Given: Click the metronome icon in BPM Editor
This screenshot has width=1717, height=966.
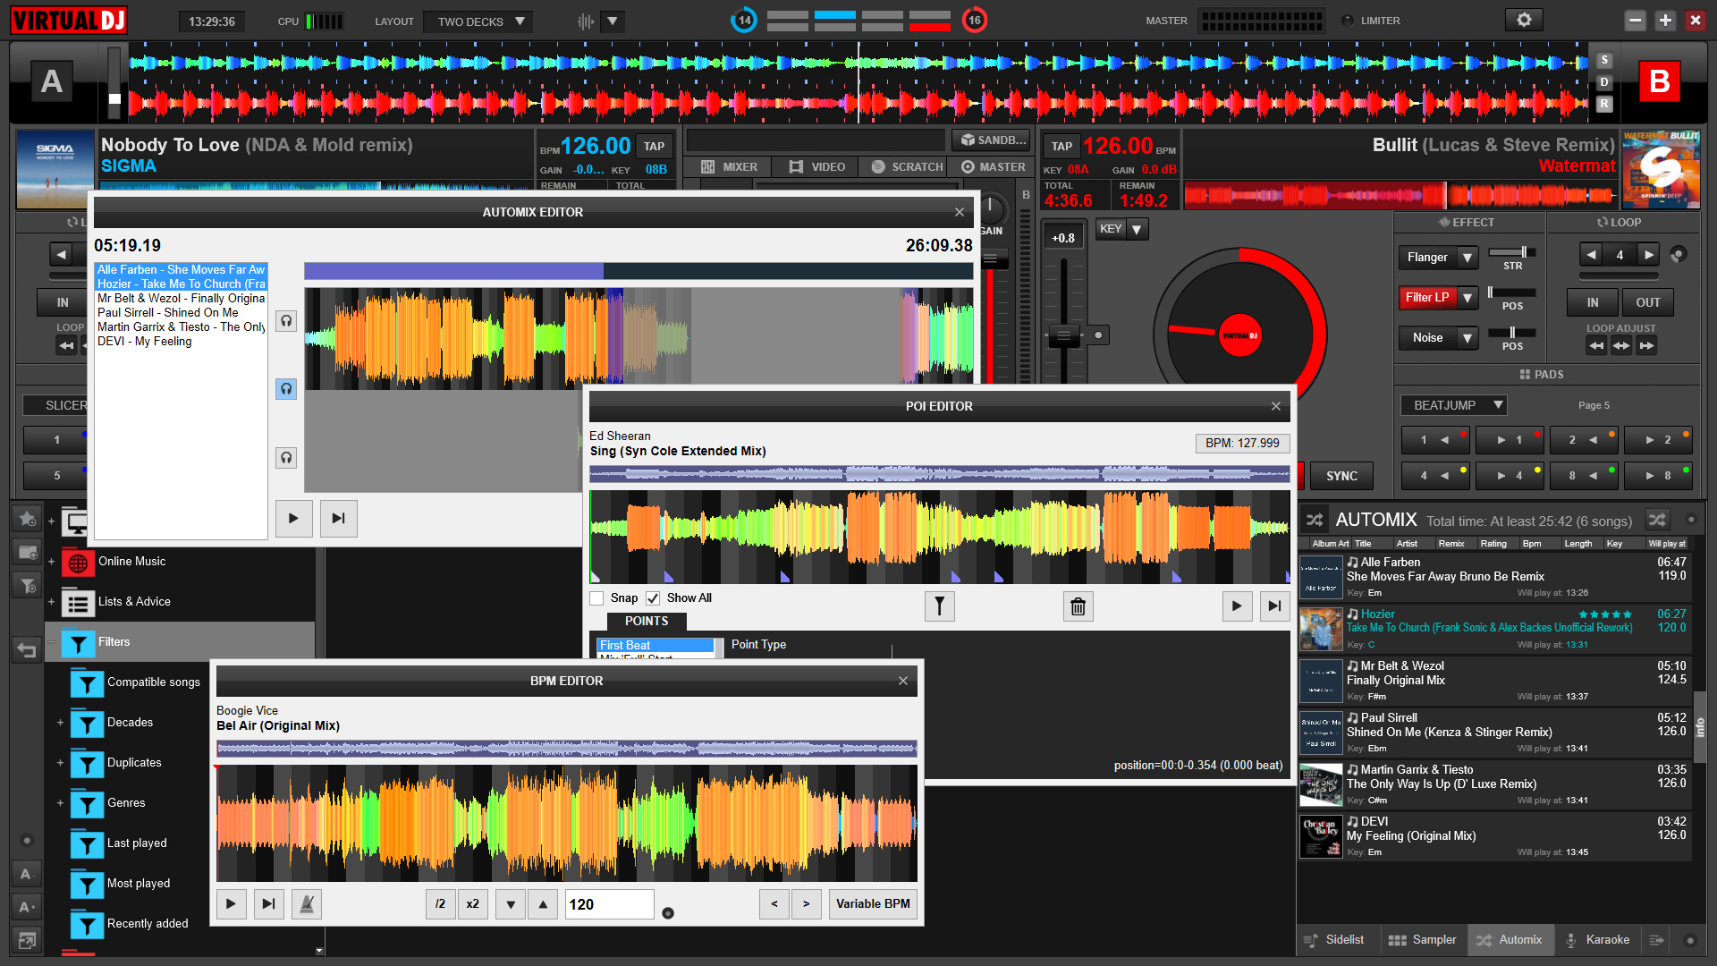Looking at the screenshot, I should point(307,904).
